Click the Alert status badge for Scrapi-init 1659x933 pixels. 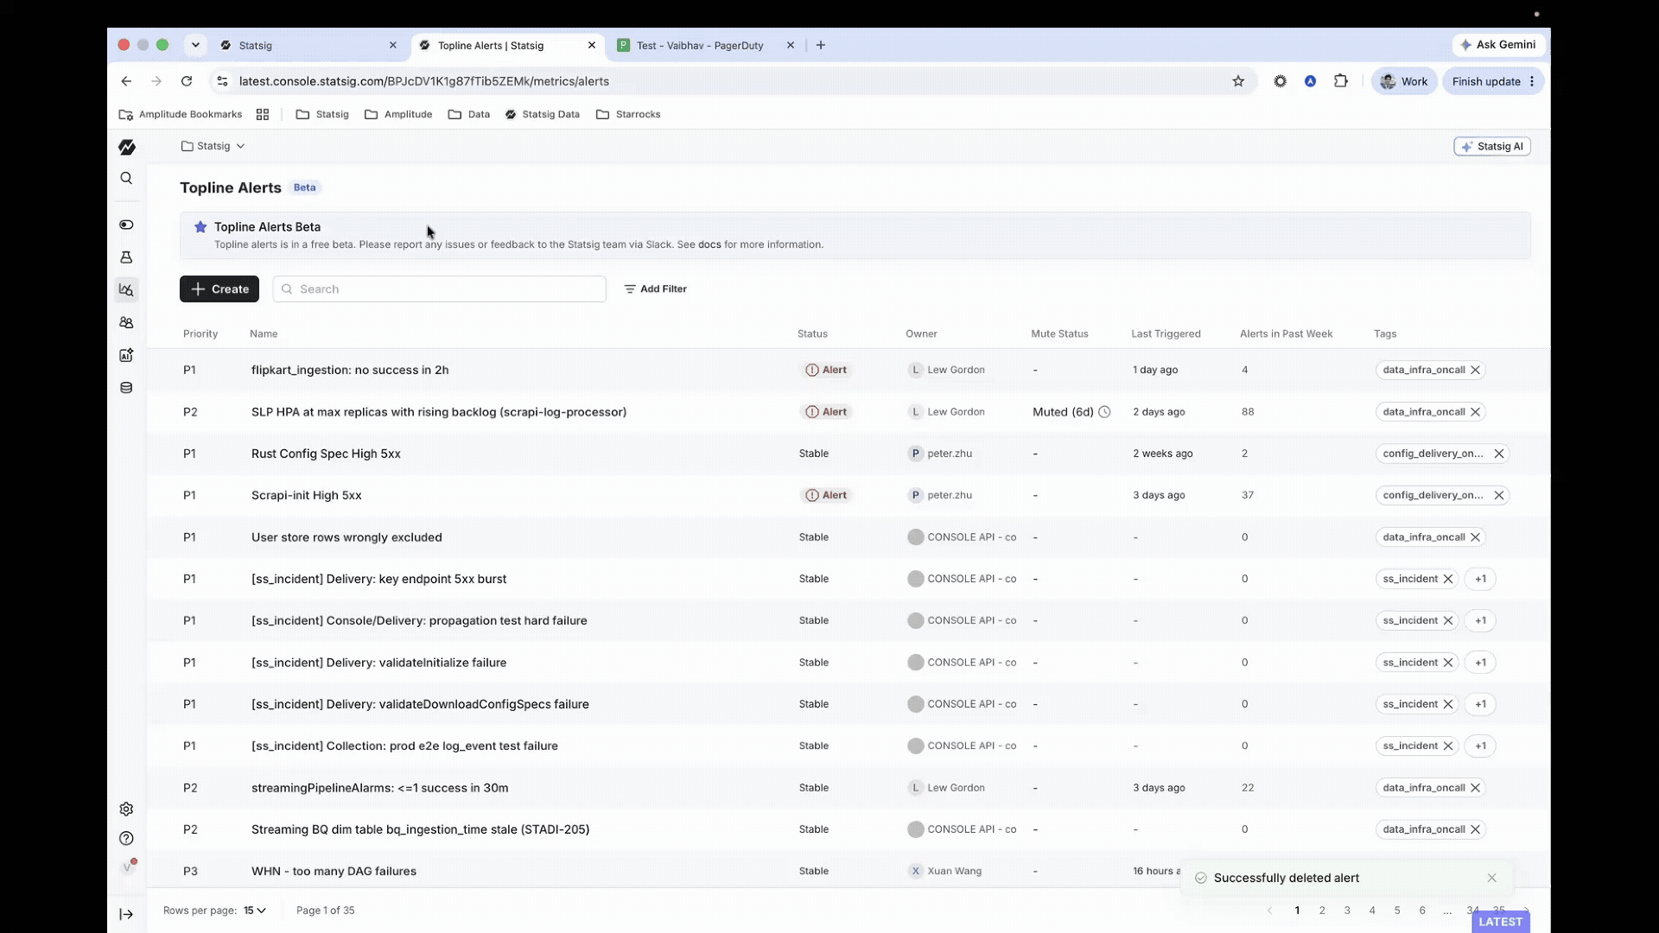(827, 495)
